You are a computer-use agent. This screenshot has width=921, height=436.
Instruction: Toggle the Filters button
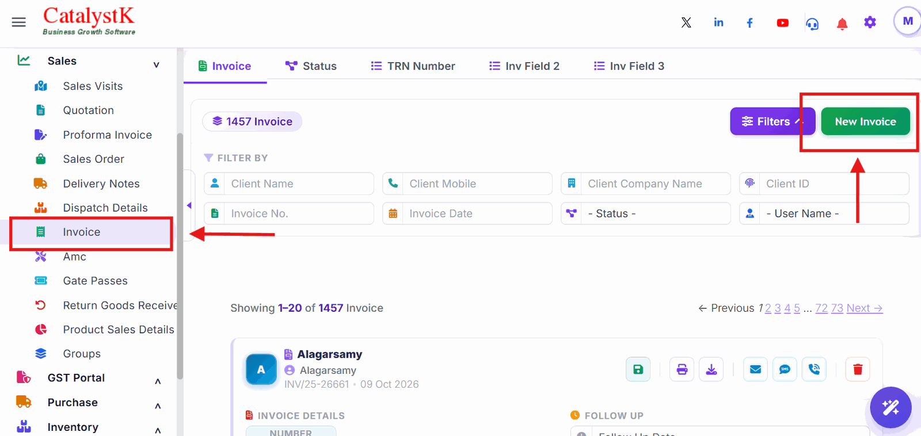tap(772, 121)
